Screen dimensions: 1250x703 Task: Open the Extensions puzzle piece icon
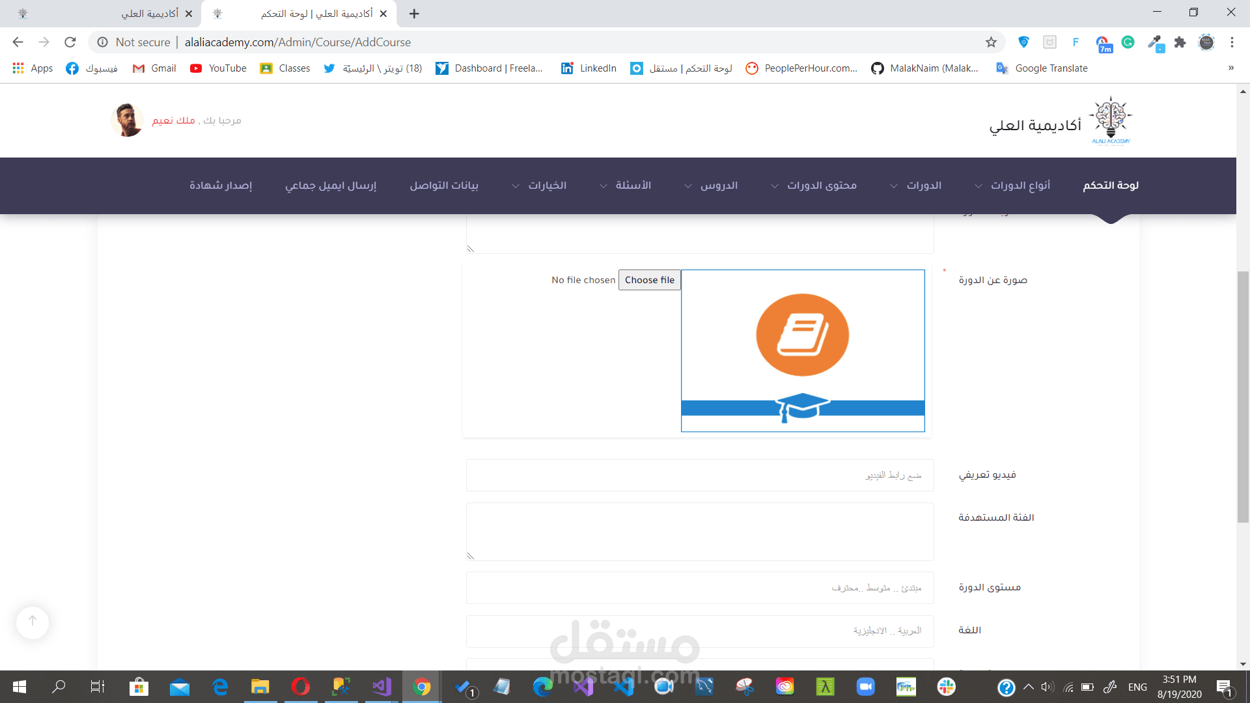[1180, 42]
